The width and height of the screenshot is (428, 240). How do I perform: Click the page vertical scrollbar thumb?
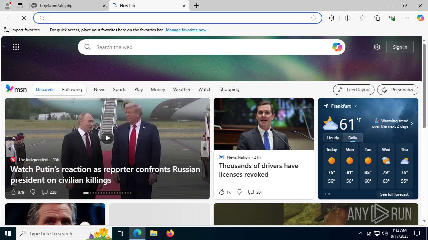point(424,85)
